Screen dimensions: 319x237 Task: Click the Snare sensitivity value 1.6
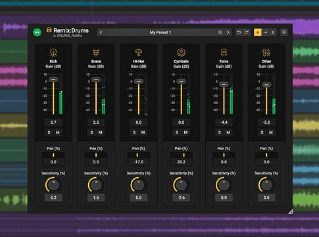point(96,197)
